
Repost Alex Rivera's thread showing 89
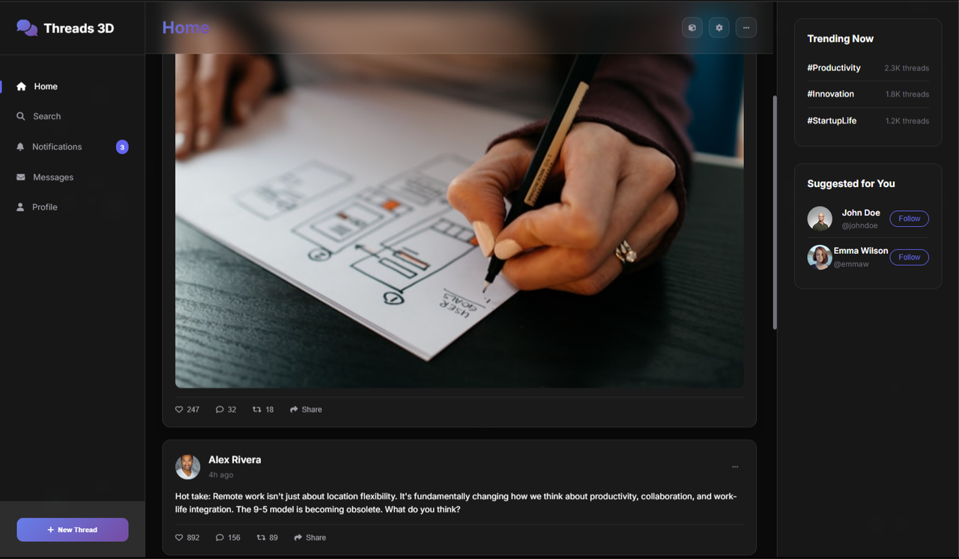click(267, 537)
